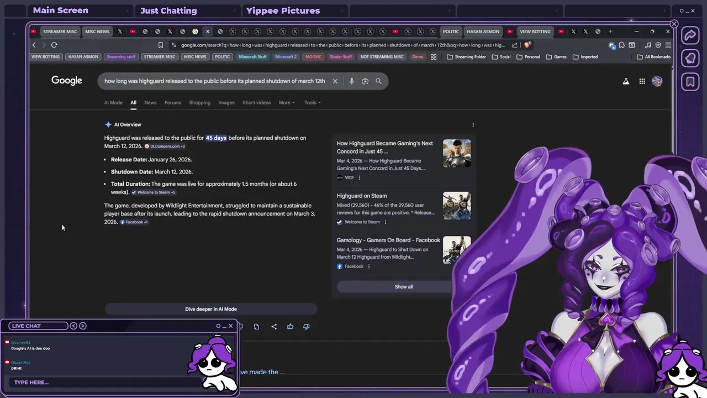Open more options next to VICE source
Screen dimensions: 707x398
360,177
